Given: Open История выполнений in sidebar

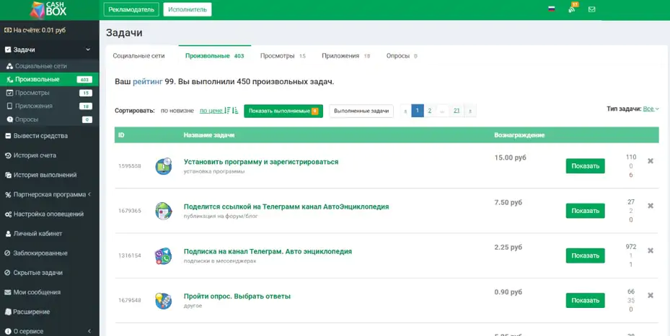Looking at the screenshot, I should click(50, 176).
